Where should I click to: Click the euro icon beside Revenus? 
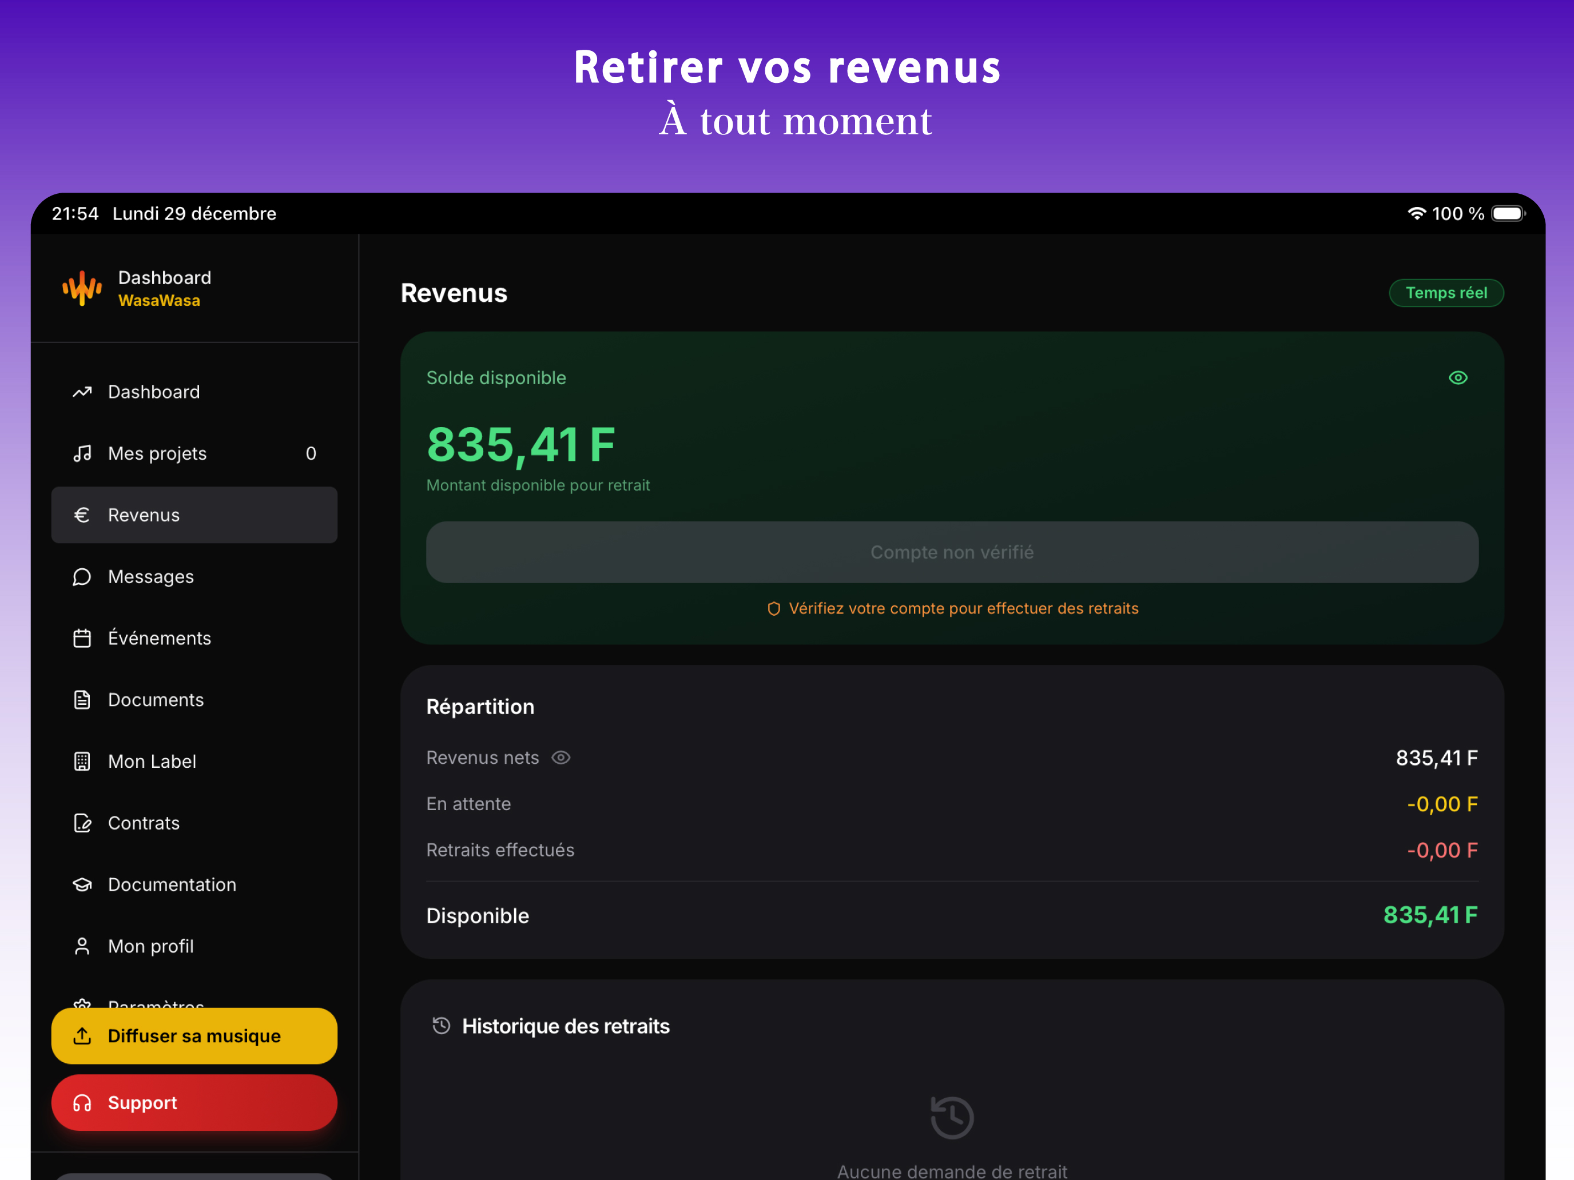(82, 515)
